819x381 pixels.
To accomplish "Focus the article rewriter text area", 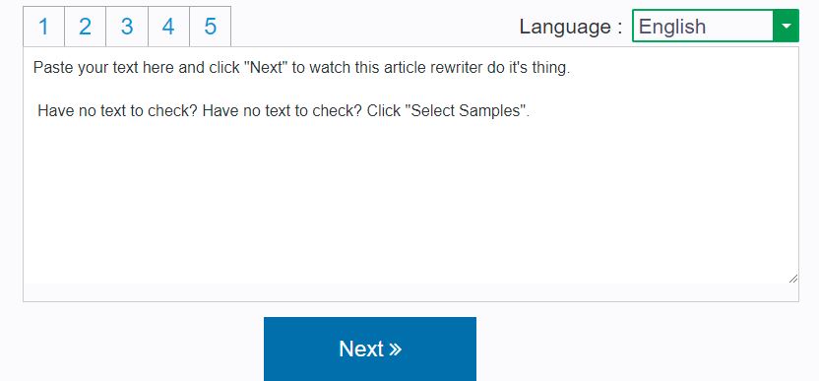I will [x=410, y=165].
